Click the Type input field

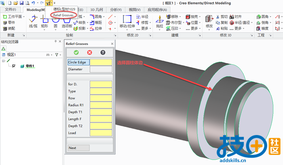[101, 91]
